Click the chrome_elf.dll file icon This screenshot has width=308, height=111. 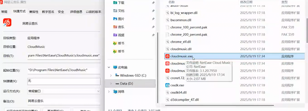167,42
